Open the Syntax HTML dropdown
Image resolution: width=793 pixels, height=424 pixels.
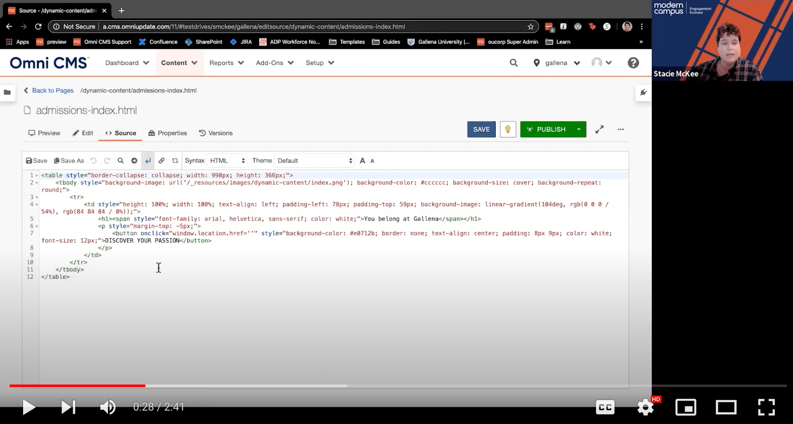(227, 161)
